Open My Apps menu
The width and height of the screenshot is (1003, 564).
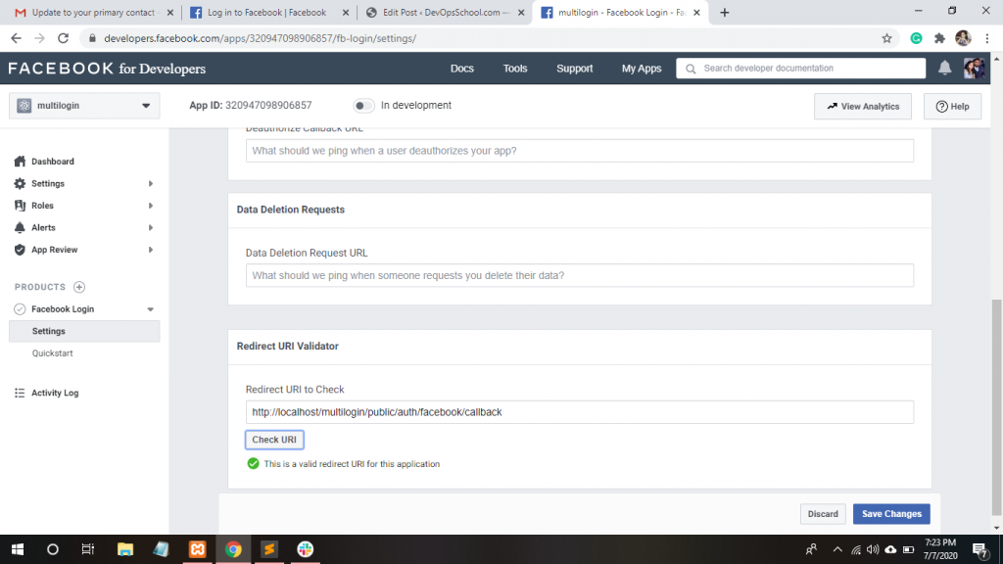pyautogui.click(x=642, y=69)
